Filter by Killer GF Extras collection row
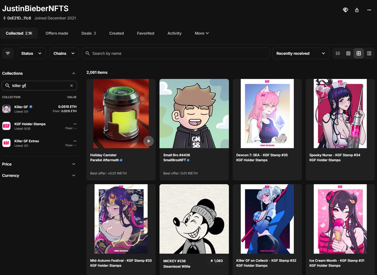Screen dimensions: 377x275 tap(39, 143)
